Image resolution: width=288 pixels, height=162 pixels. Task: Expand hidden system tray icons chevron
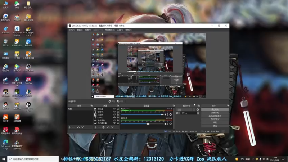click(253, 159)
